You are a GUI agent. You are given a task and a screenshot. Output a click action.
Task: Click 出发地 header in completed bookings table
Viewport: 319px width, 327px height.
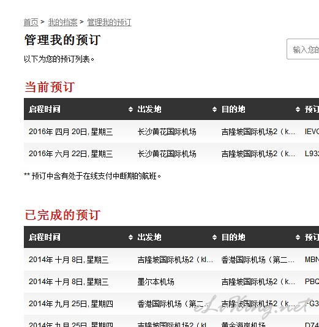coord(149,237)
